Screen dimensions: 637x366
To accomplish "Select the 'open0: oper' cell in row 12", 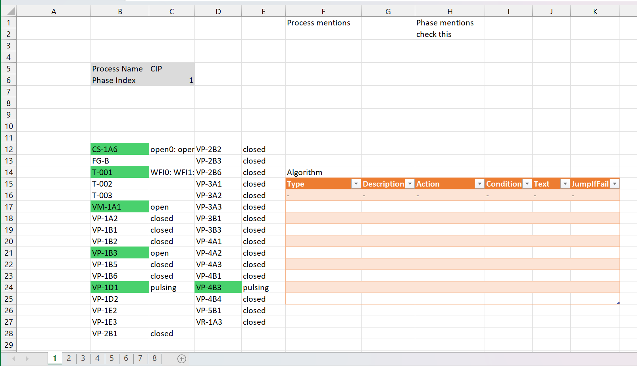I will (172, 149).
